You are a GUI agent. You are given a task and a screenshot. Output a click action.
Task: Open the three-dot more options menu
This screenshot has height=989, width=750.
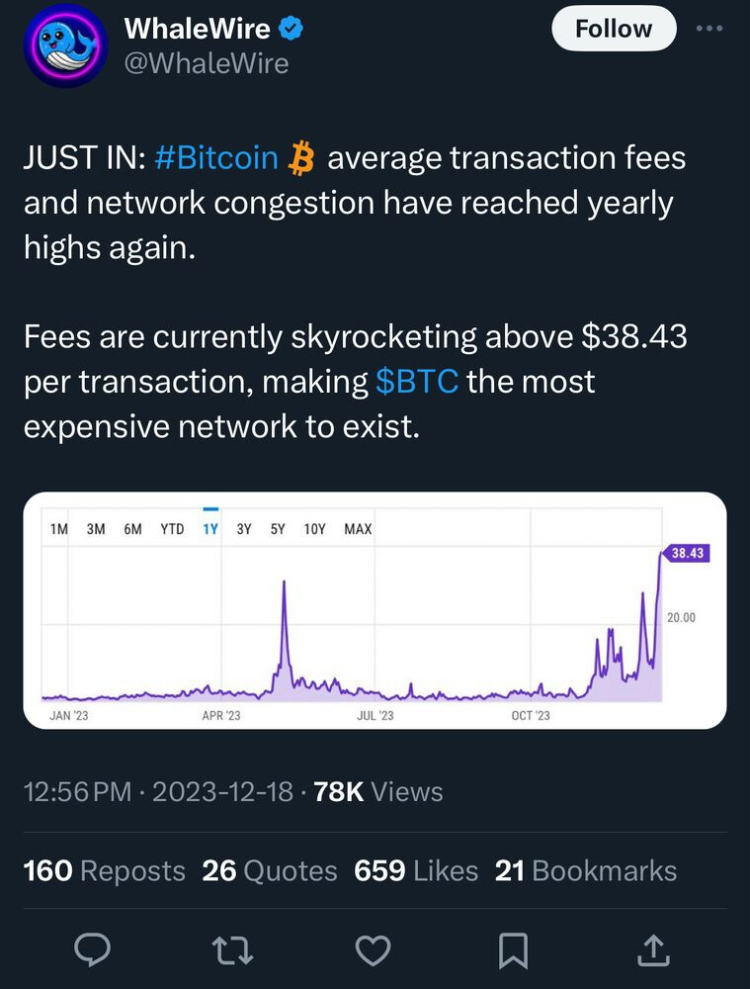(x=709, y=29)
